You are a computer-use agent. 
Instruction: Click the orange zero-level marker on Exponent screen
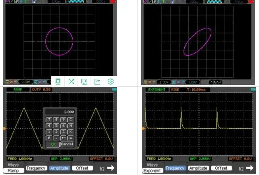(143, 128)
